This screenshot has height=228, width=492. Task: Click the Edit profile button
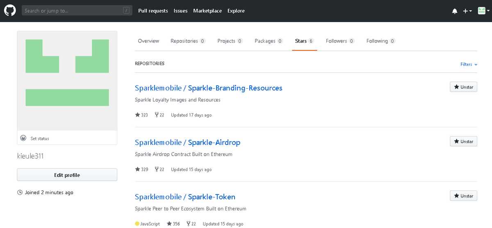67,175
